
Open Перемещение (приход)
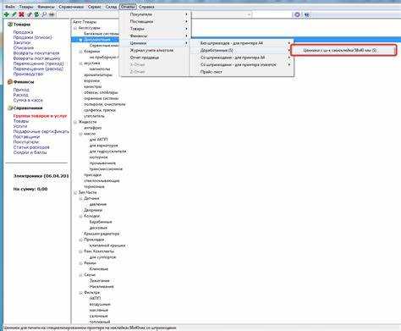pos(38,63)
